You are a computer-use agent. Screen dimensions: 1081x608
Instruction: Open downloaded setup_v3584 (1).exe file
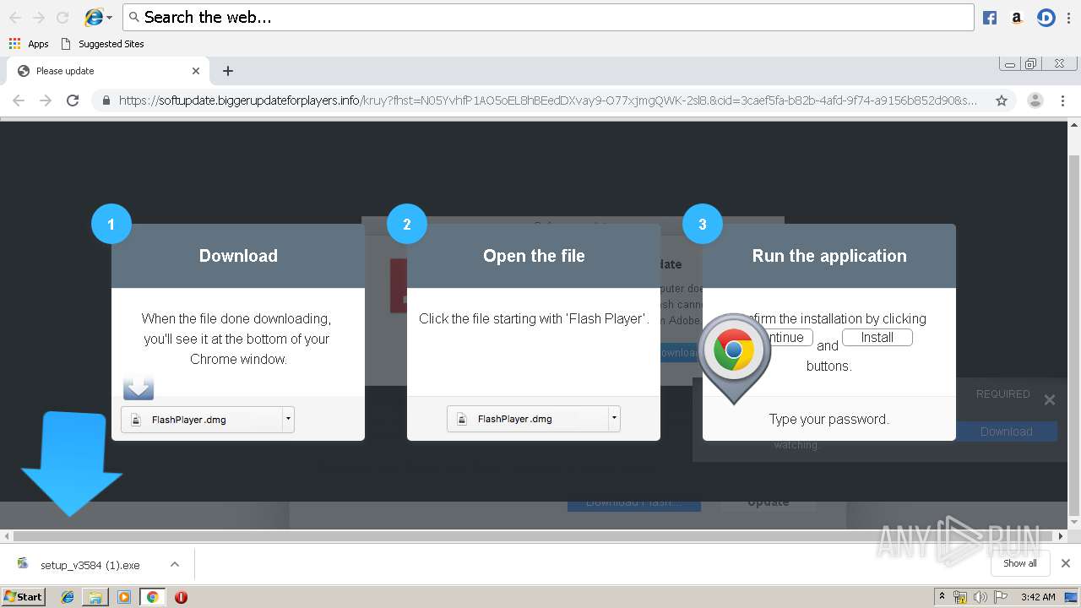tap(90, 565)
